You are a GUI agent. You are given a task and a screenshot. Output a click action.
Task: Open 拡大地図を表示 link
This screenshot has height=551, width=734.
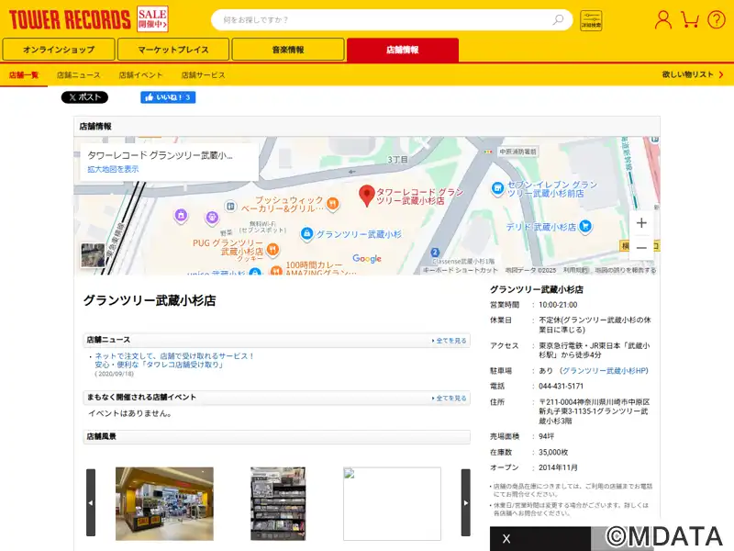pyautogui.click(x=113, y=169)
